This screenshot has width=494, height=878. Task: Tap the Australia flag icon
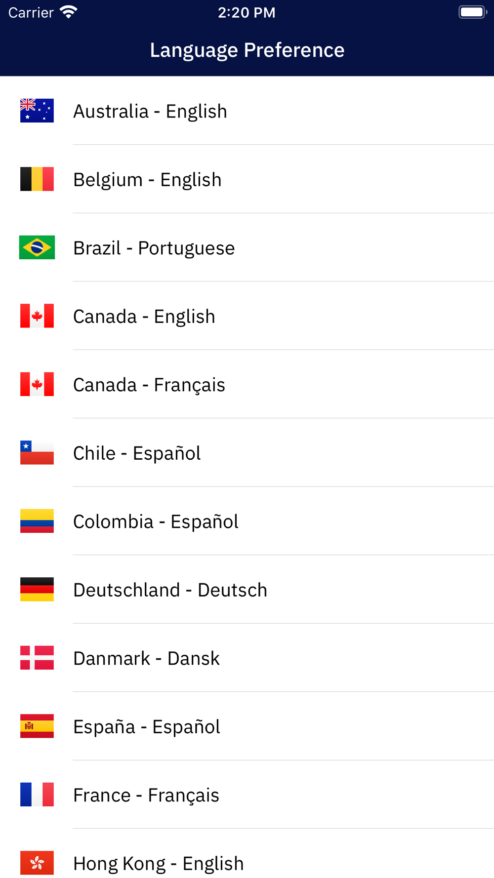click(x=37, y=111)
